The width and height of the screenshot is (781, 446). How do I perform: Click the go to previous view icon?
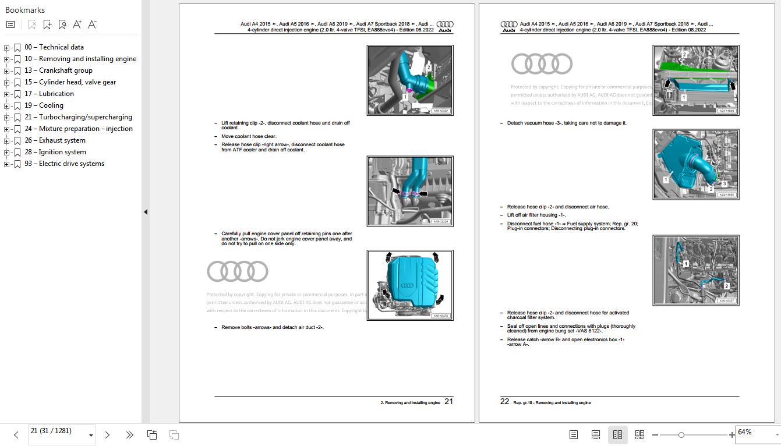pos(152,435)
